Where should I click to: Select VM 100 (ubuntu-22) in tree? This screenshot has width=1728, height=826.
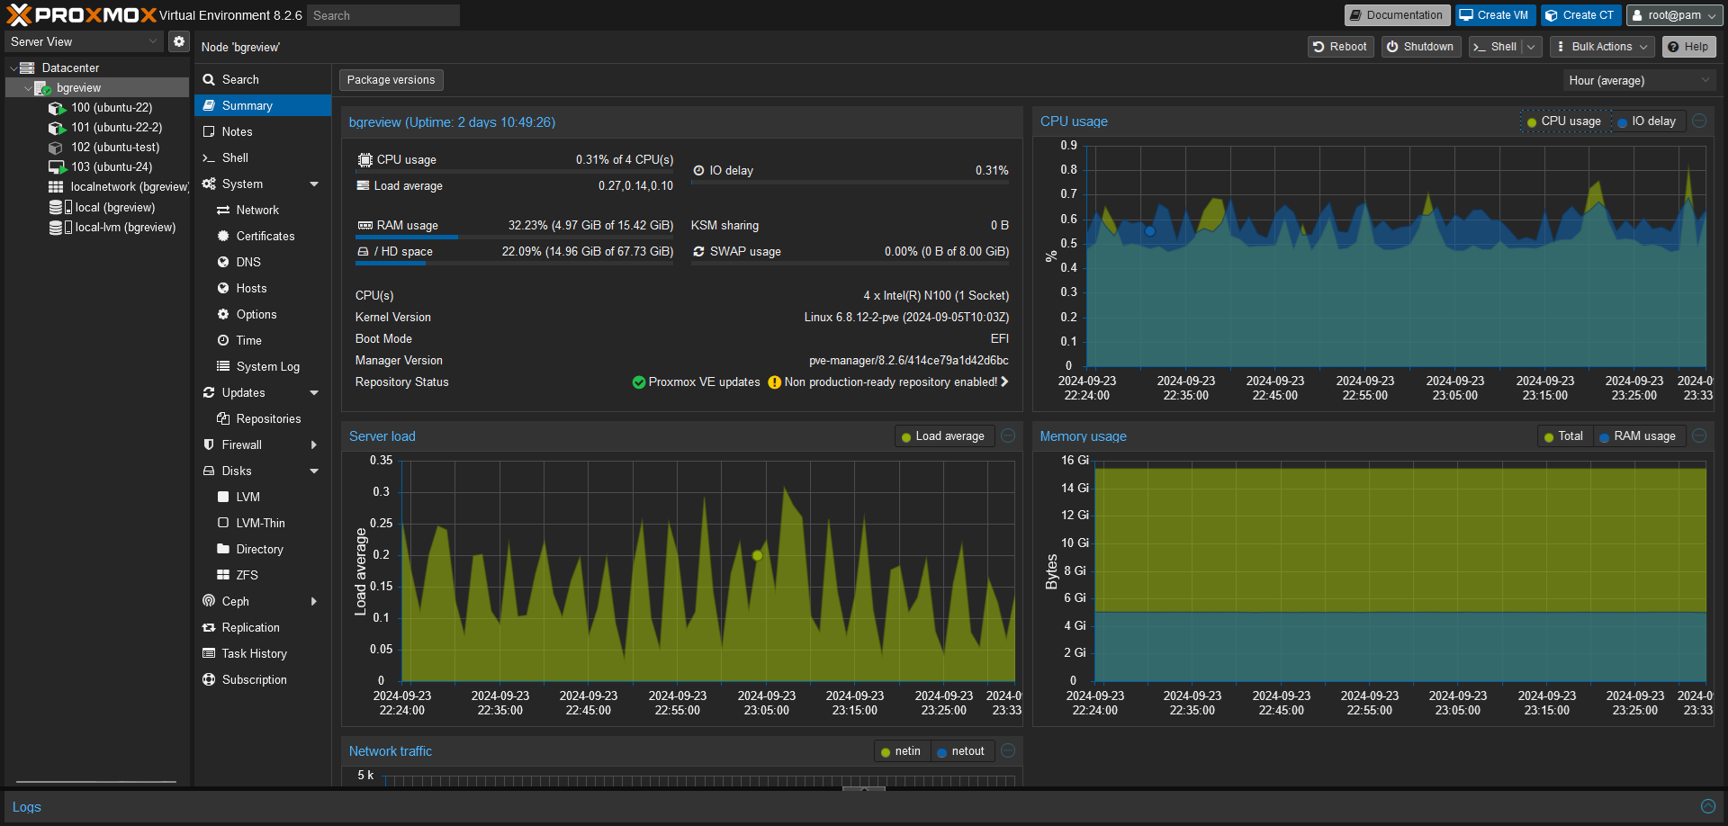pyautogui.click(x=112, y=108)
